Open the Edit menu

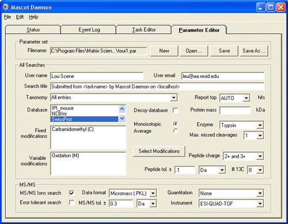tap(20, 17)
